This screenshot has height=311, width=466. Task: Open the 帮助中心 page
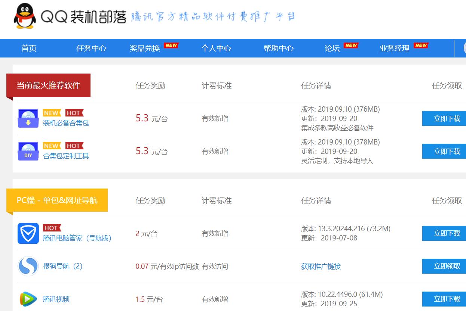click(x=278, y=48)
